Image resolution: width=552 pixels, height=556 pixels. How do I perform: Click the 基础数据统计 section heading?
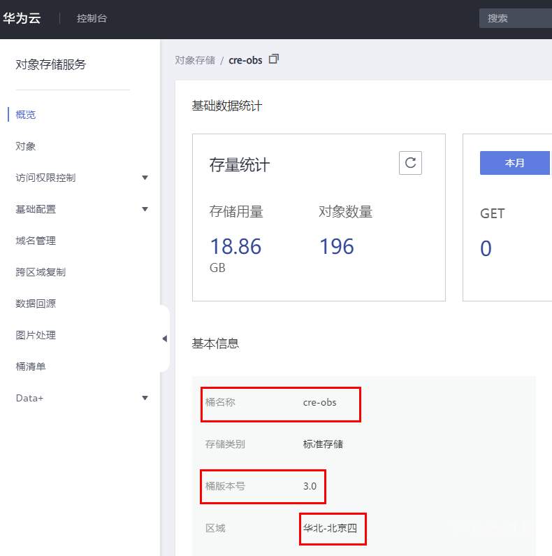pos(227,106)
